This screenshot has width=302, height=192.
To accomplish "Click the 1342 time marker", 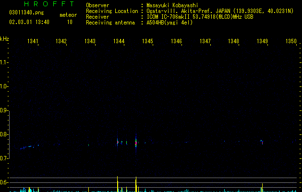I will 61,41.
